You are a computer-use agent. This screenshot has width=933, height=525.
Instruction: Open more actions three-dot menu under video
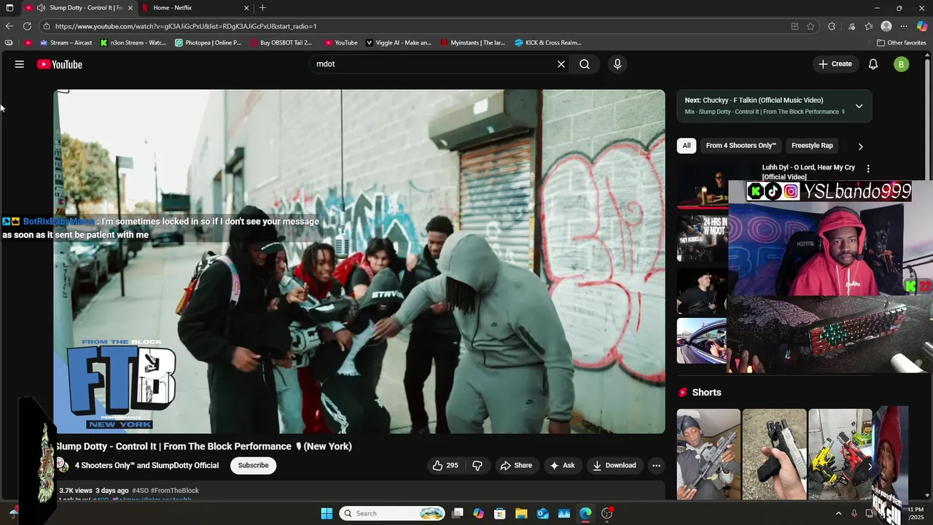(656, 465)
